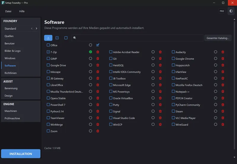Click in the software search field
The width and height of the screenshot is (237, 164).
click(x=137, y=38)
